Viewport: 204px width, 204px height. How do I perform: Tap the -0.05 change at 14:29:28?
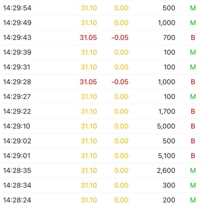[120, 82]
